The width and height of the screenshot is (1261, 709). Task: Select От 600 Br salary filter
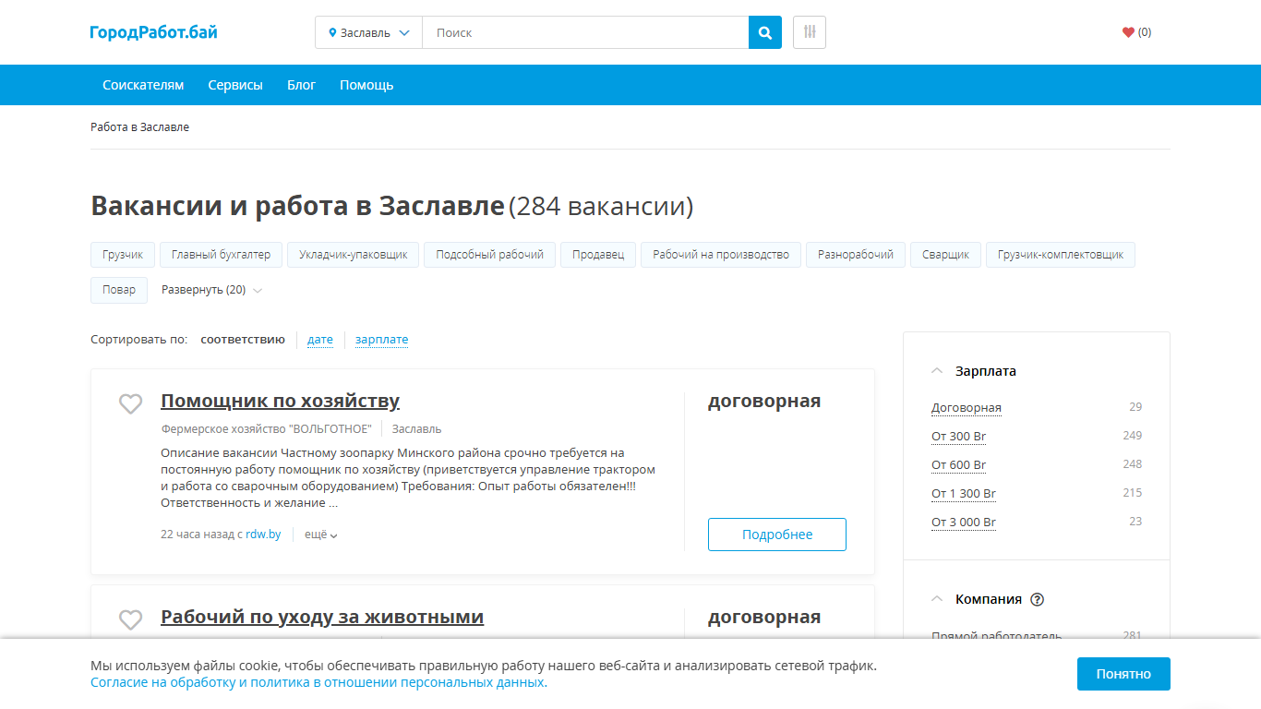pos(959,465)
